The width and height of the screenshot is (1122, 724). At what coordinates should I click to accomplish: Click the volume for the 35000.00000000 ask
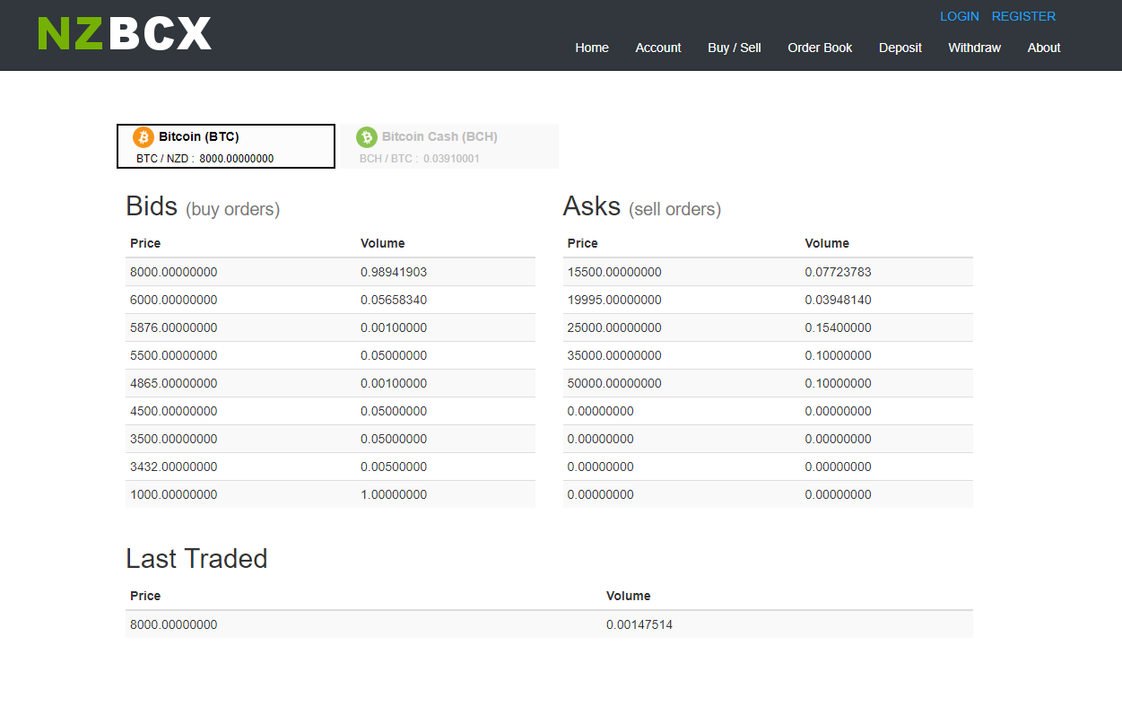point(838,355)
